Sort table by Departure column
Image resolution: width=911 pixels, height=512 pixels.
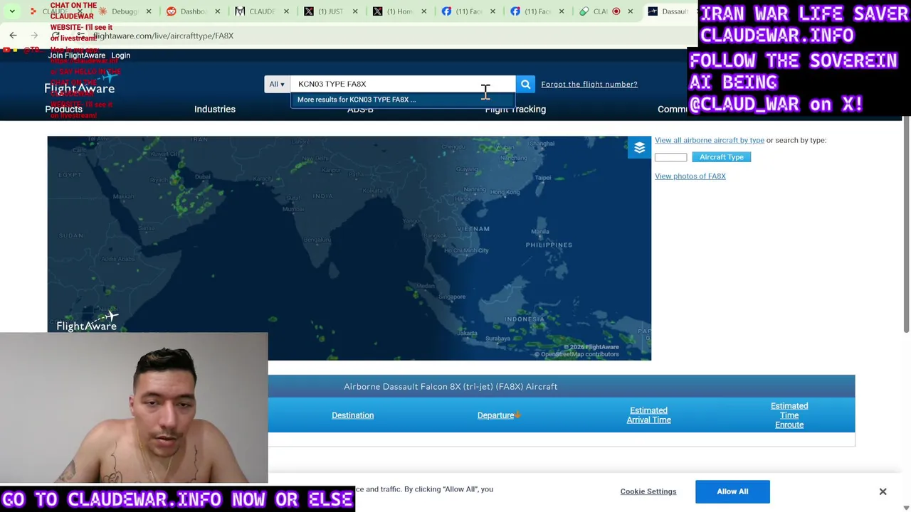(496, 415)
